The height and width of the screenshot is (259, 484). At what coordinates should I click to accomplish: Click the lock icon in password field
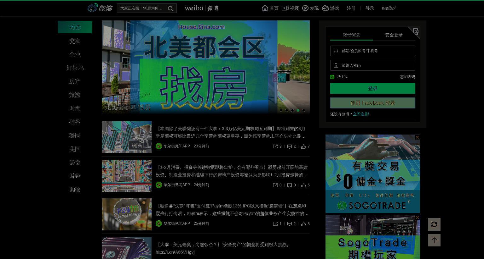[x=336, y=65]
